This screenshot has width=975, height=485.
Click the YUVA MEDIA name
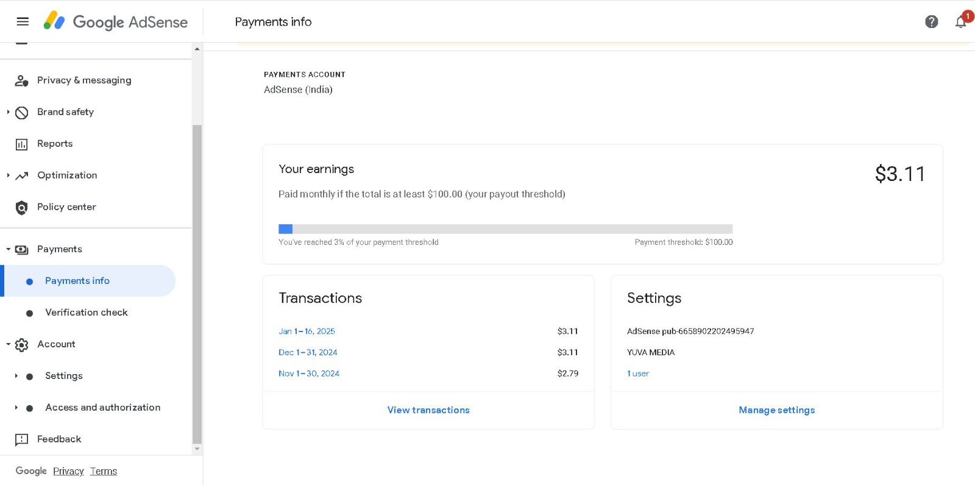[x=651, y=353]
